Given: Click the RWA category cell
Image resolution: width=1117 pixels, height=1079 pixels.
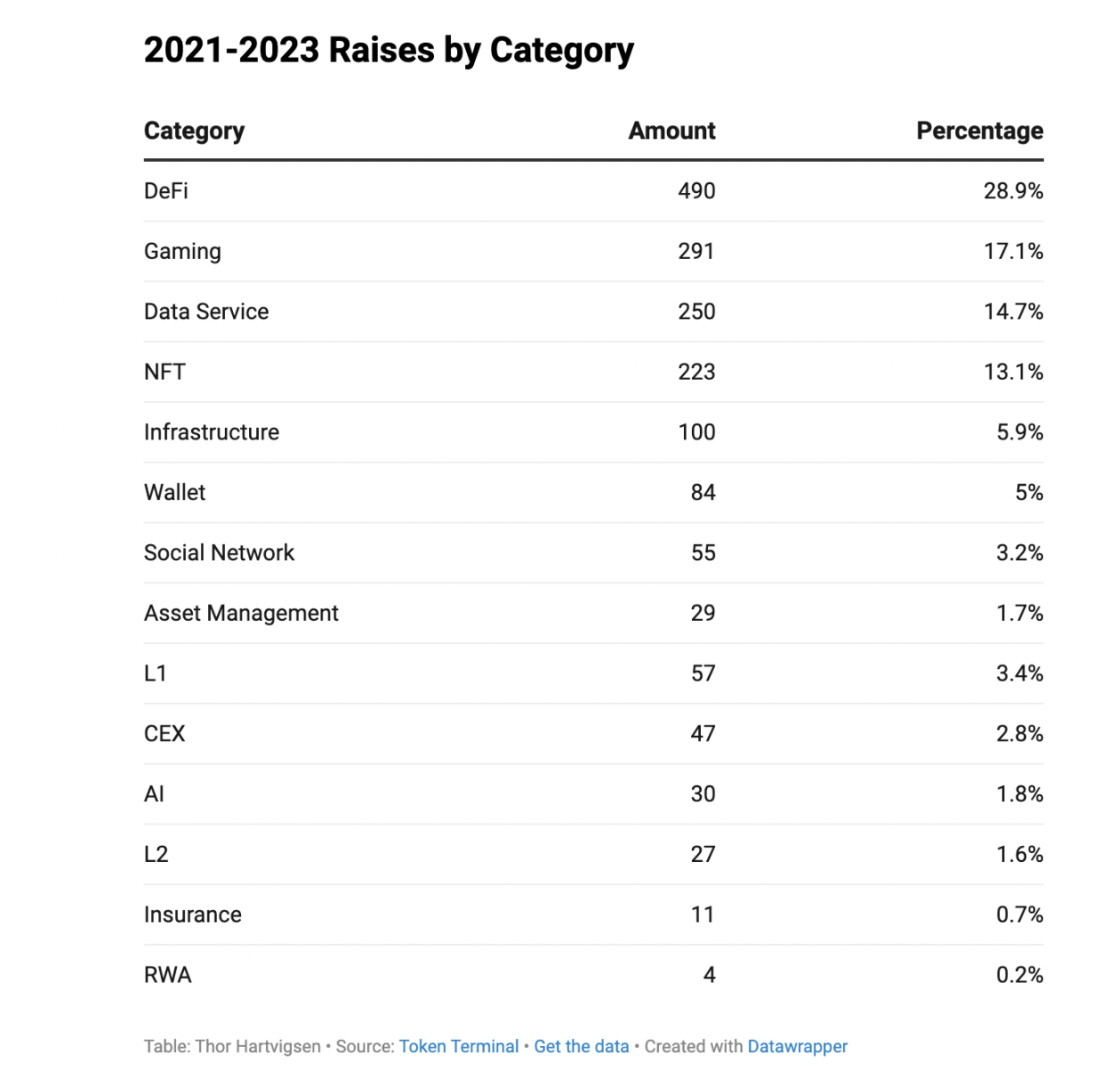Looking at the screenshot, I should tap(168, 975).
